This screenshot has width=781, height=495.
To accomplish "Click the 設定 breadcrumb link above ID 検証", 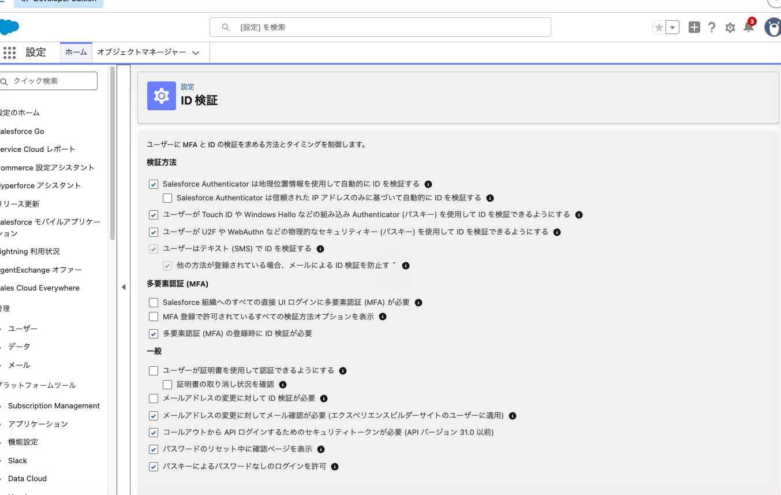I will 188,87.
